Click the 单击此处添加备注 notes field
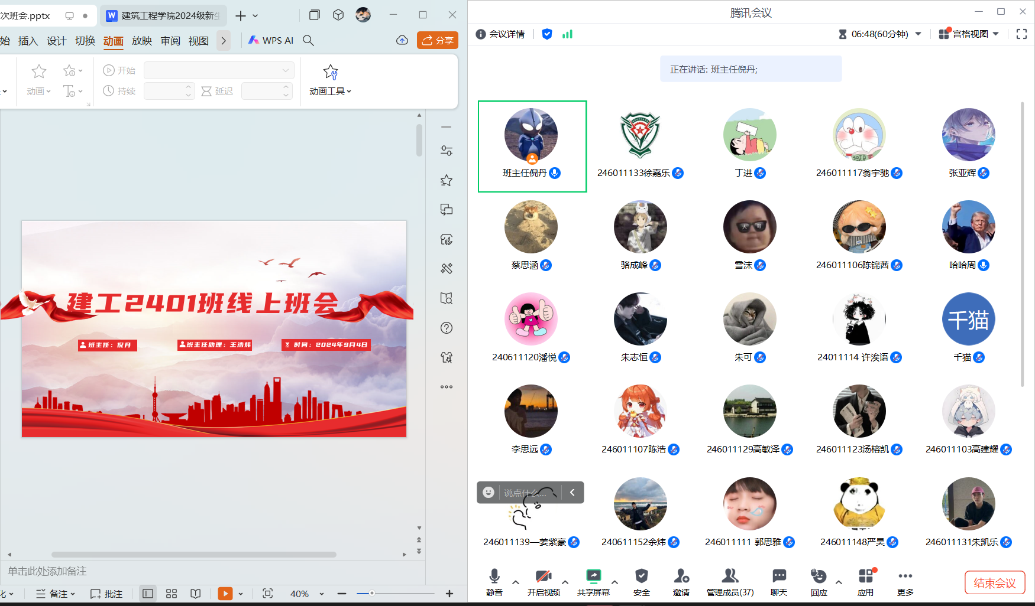The width and height of the screenshot is (1035, 606). click(47, 571)
